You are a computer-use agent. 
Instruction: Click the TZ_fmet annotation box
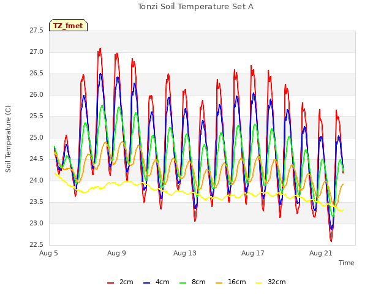[68, 25]
